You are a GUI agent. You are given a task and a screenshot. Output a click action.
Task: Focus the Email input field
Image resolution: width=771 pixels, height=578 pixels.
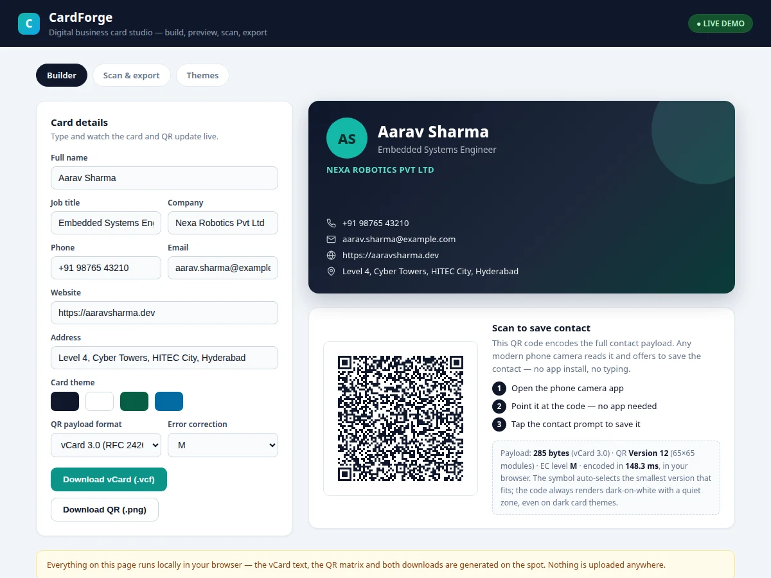(223, 268)
